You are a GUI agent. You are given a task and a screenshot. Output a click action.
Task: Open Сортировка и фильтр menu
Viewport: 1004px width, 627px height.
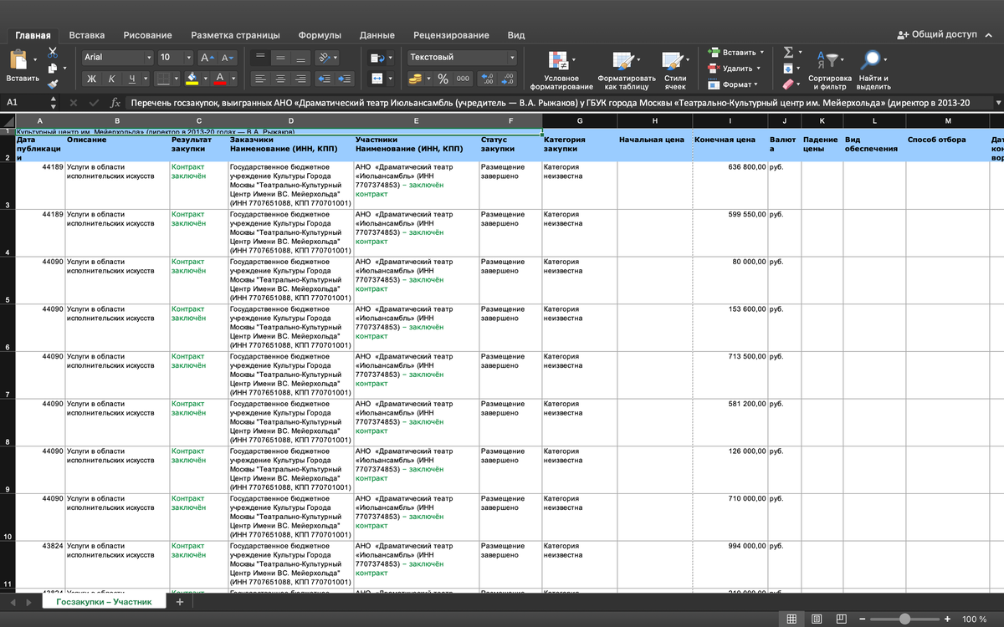(x=830, y=70)
